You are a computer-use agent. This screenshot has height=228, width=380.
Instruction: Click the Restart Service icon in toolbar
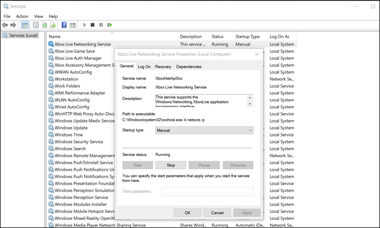(110, 25)
